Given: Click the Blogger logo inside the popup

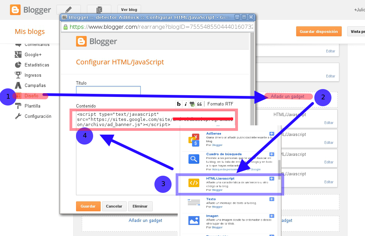Looking at the screenshot, I should tap(96, 41).
